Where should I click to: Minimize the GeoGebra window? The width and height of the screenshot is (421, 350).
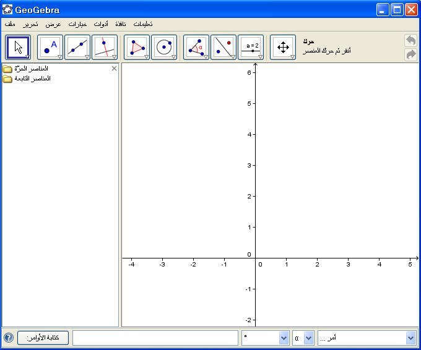coord(383,10)
